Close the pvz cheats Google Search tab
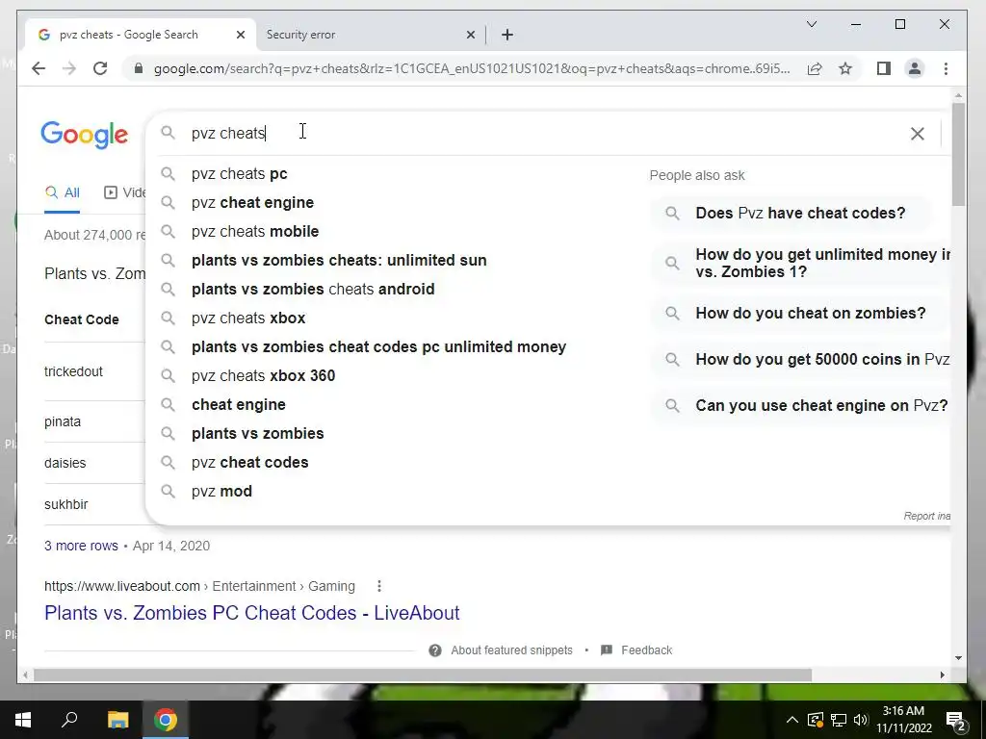The height and width of the screenshot is (739, 986). click(x=240, y=36)
